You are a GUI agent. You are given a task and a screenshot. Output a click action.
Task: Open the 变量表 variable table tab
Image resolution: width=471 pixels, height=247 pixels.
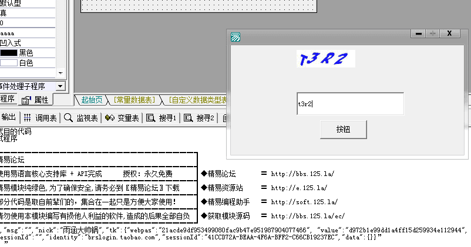coord(122,118)
